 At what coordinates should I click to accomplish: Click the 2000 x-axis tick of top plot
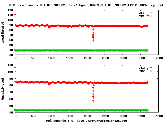(87, 58)
